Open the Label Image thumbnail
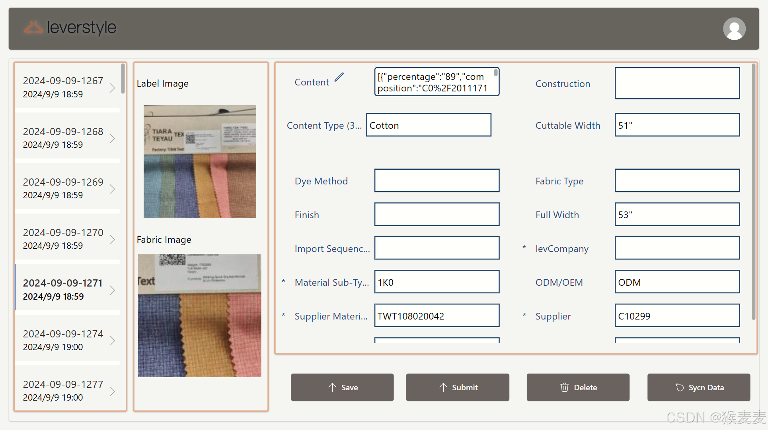Viewport: 768px width, 430px height. pyautogui.click(x=200, y=161)
